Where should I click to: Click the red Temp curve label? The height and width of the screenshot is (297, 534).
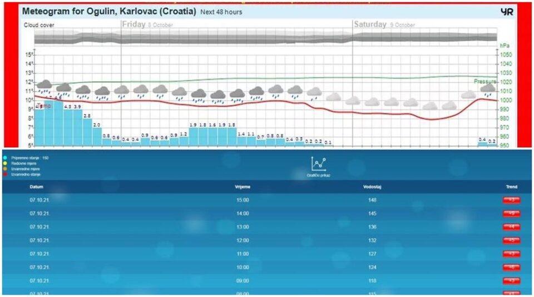coord(44,106)
